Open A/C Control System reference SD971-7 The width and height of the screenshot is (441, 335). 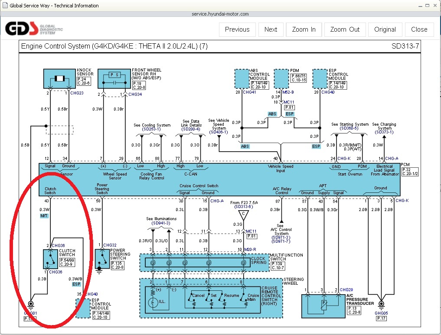click(x=281, y=241)
